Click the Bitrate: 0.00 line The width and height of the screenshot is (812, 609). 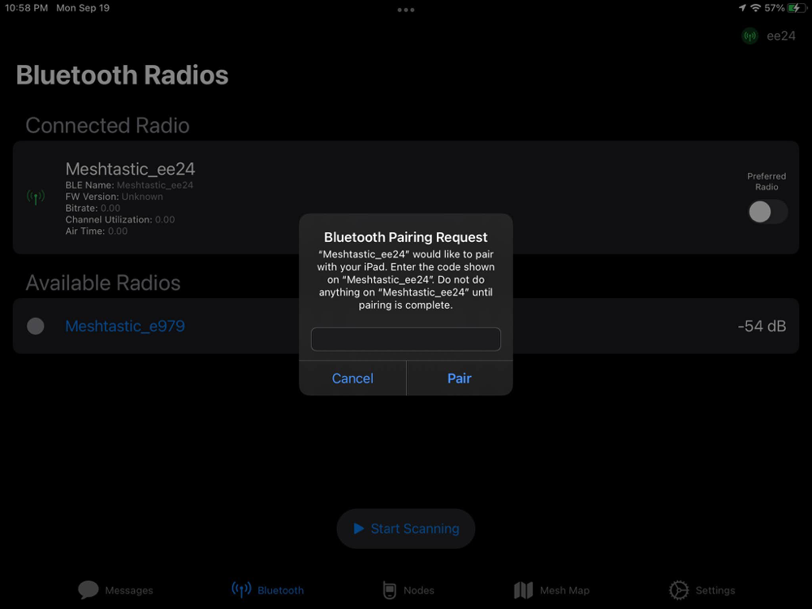click(93, 208)
